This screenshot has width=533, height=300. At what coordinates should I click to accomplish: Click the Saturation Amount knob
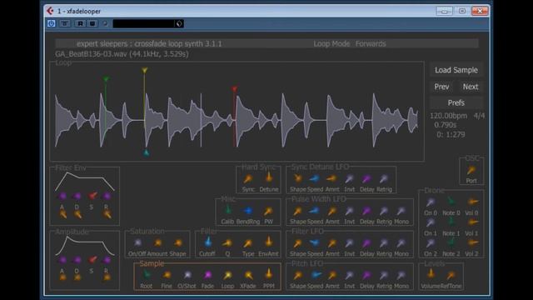(157, 242)
